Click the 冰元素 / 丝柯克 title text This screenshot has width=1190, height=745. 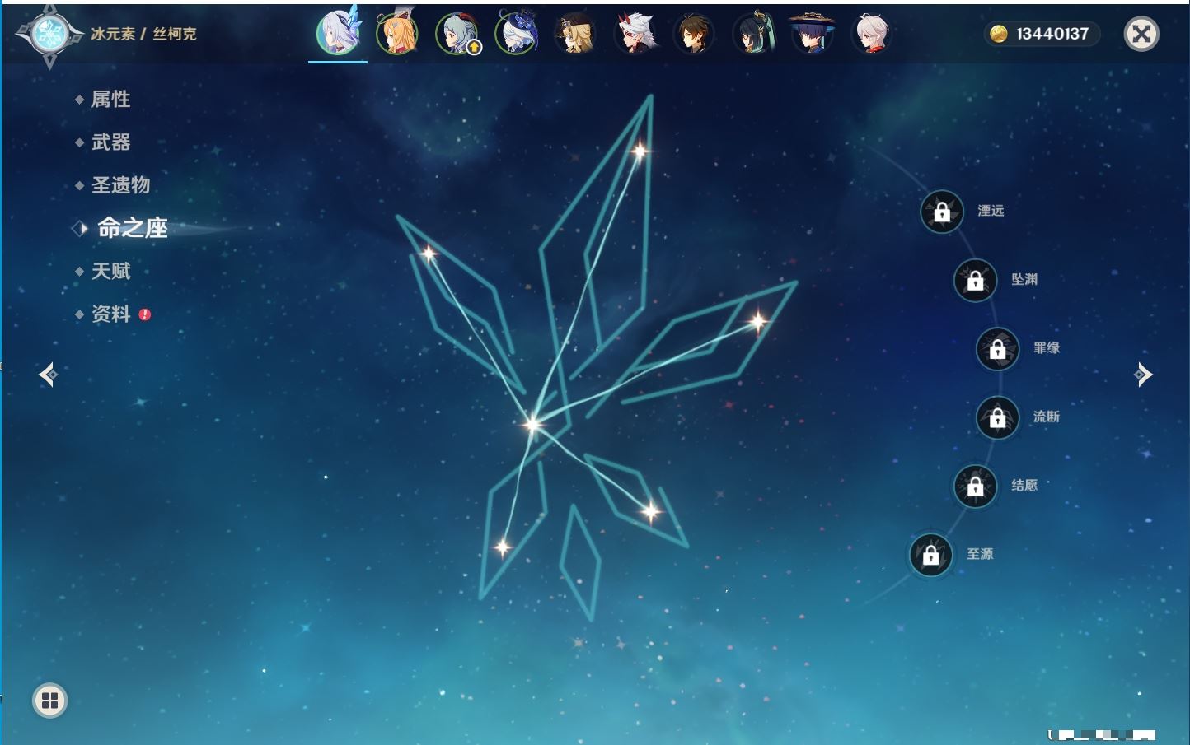click(143, 34)
